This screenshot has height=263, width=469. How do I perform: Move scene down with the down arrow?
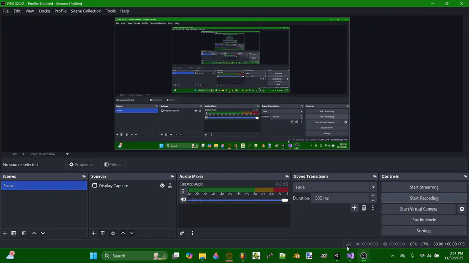(x=43, y=233)
